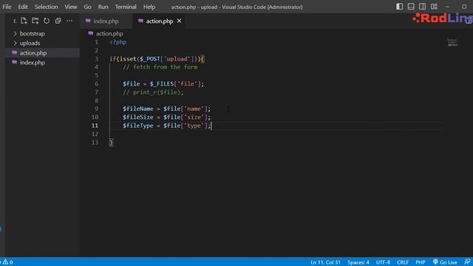
Task: Open explorer More Actions ellipsis menu
Action: pyautogui.click(x=69, y=21)
